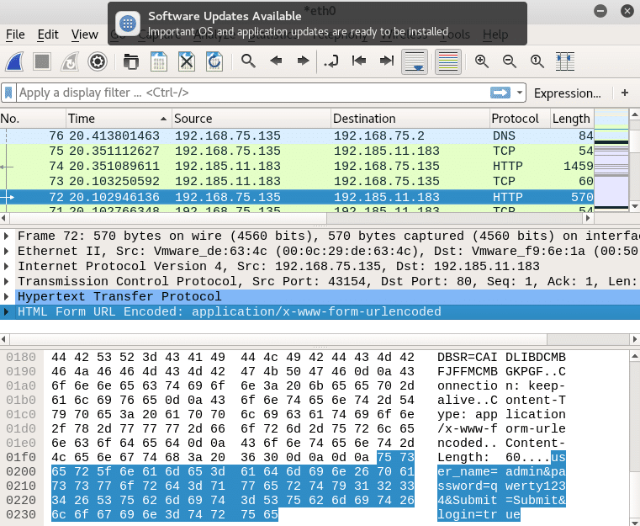Jump to first packet icon
The width and height of the screenshot is (640, 526).
coord(359,61)
